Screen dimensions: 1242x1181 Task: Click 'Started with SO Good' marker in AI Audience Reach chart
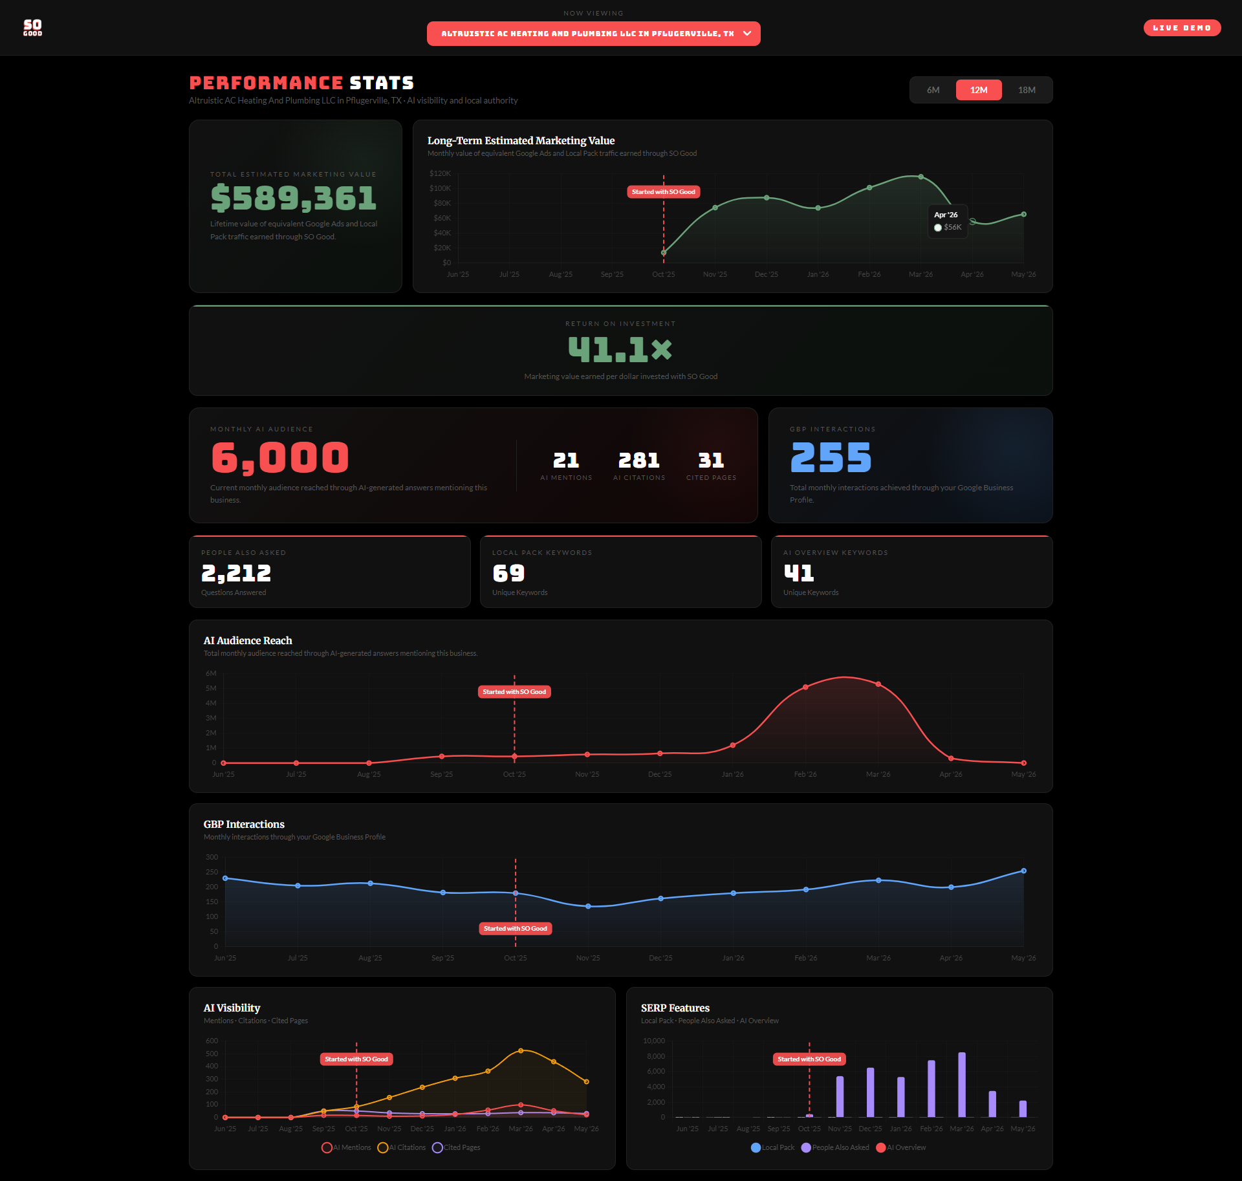[514, 692]
